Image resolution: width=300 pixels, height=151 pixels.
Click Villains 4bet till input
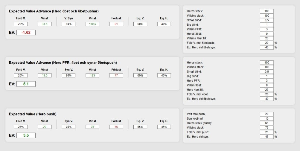point(267,38)
